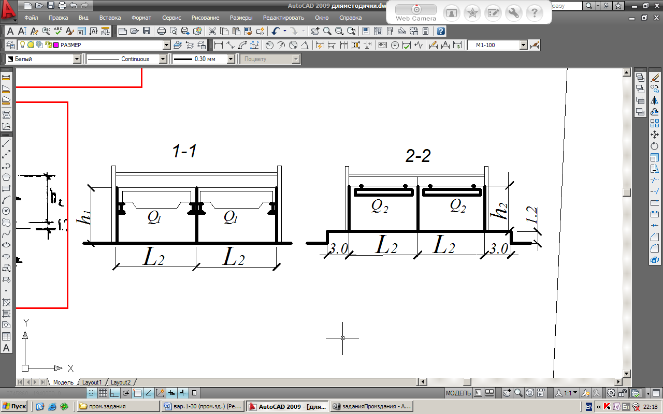Select the Mirror tool in Modify toolbar
The height and width of the screenshot is (414, 663).
655,100
